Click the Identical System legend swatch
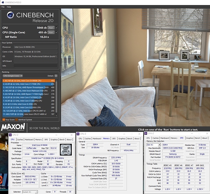 (x=16, y=120)
